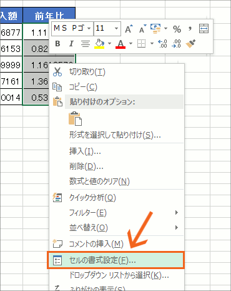Image resolution: width=231 pixels, height=291 pixels.
Task: Expand the font color dropdown arrow
Action: (x=130, y=44)
